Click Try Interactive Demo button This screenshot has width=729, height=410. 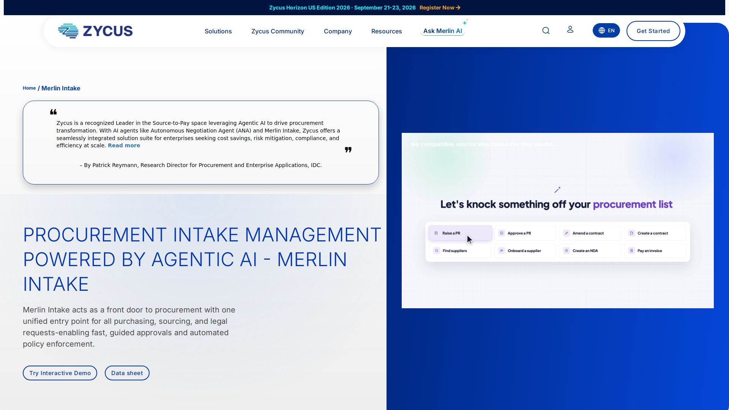pyautogui.click(x=60, y=373)
